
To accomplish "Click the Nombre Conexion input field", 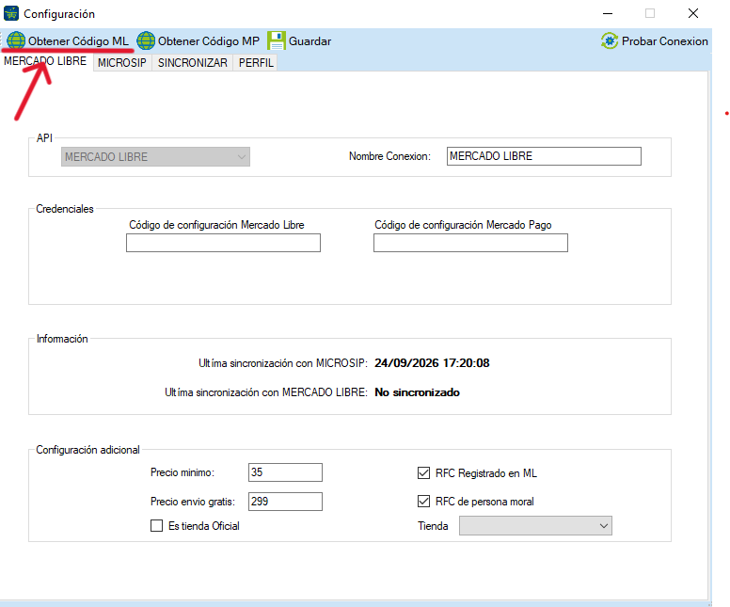I will [544, 156].
